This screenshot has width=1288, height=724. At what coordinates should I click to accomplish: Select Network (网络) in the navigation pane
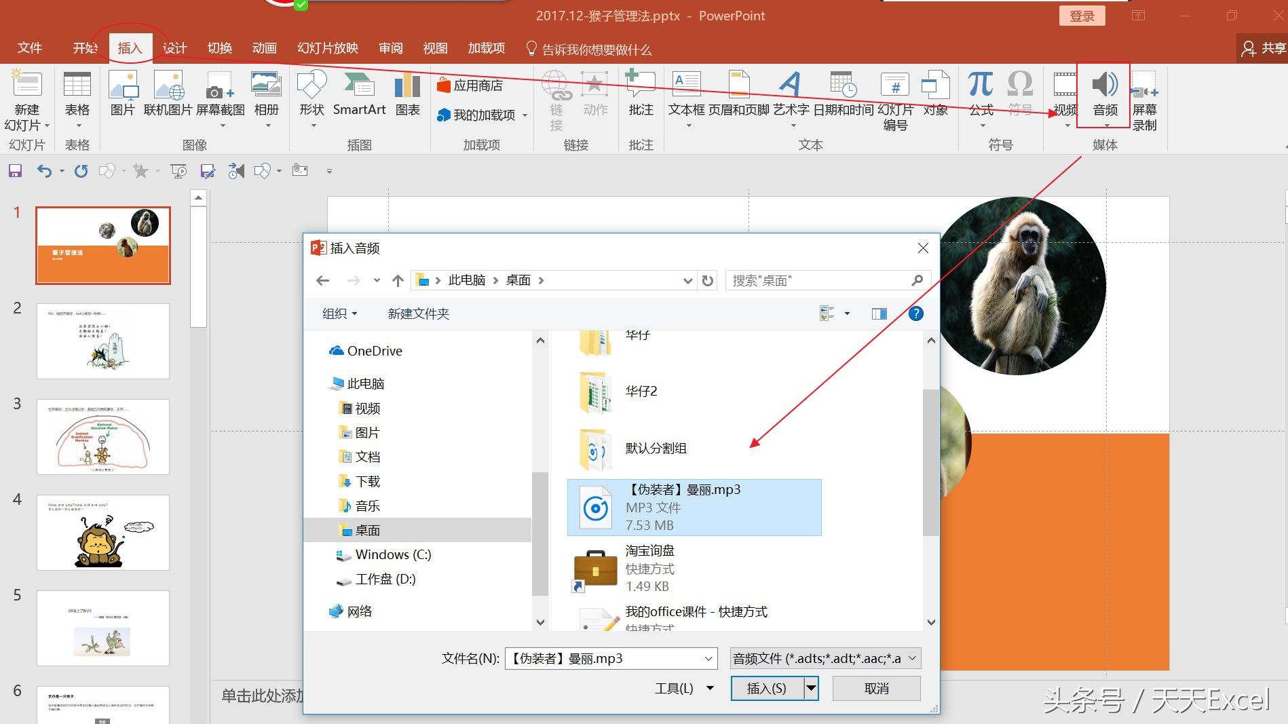351,611
